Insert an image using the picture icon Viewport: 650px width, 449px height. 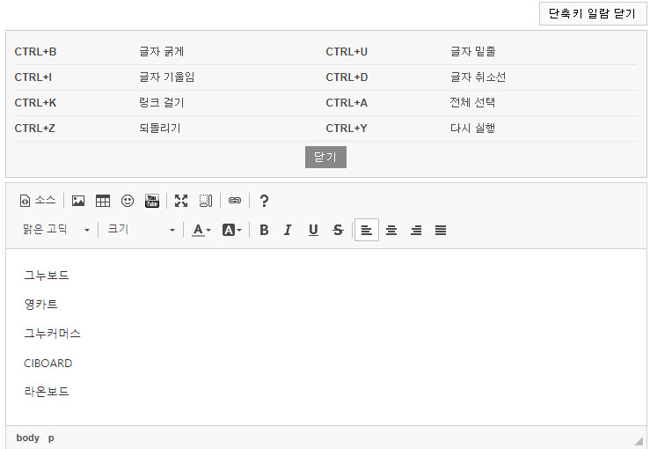tap(78, 201)
